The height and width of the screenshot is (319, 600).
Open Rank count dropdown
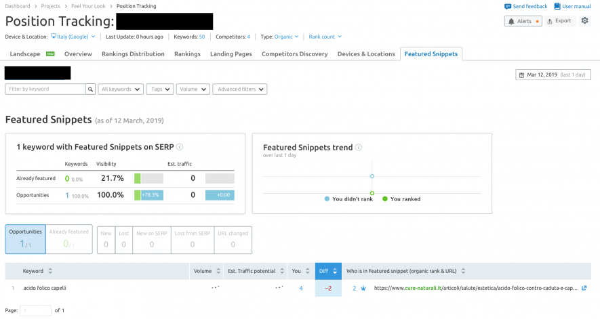pos(325,37)
